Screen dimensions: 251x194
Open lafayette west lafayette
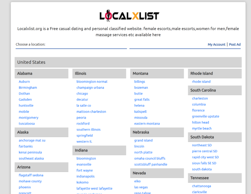[x=95, y=188]
